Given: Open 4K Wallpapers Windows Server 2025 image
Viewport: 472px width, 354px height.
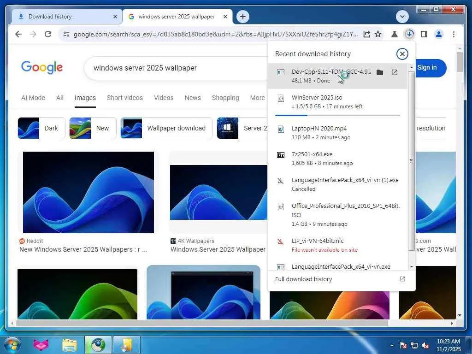Looking at the screenshot, I should tap(218, 192).
